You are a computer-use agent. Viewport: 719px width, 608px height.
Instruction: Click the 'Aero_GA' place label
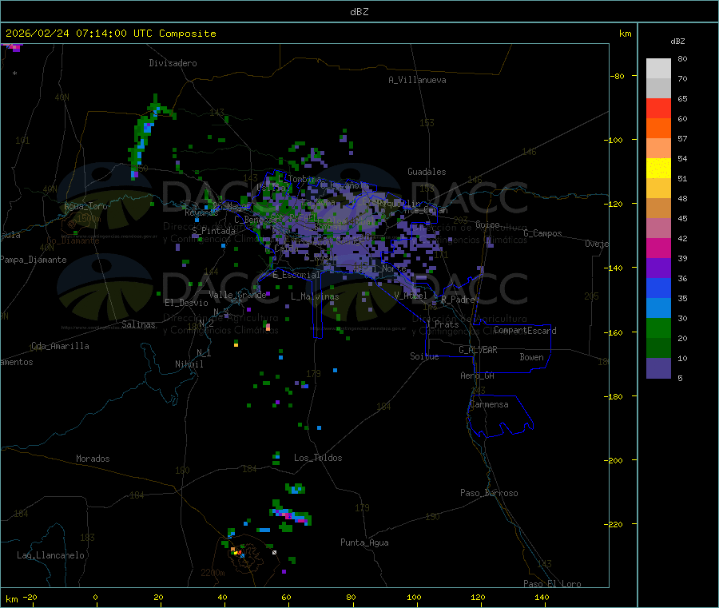tap(478, 376)
